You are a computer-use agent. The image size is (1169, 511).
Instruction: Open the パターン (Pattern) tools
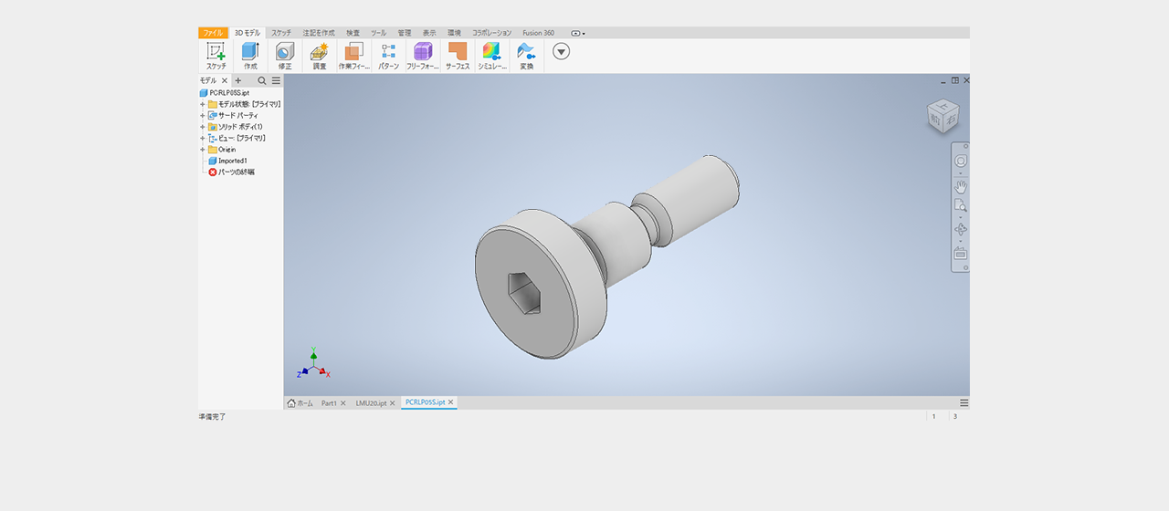click(x=388, y=52)
